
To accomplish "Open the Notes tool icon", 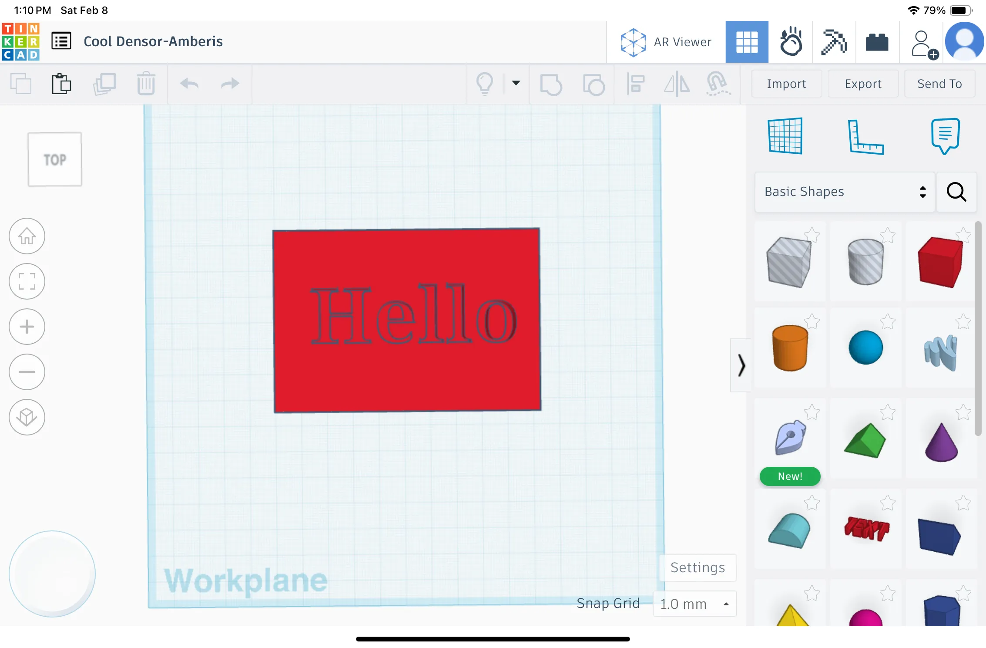I will coord(945,136).
